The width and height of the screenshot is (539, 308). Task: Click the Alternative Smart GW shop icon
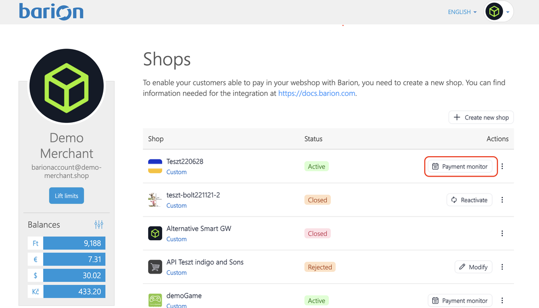(155, 233)
